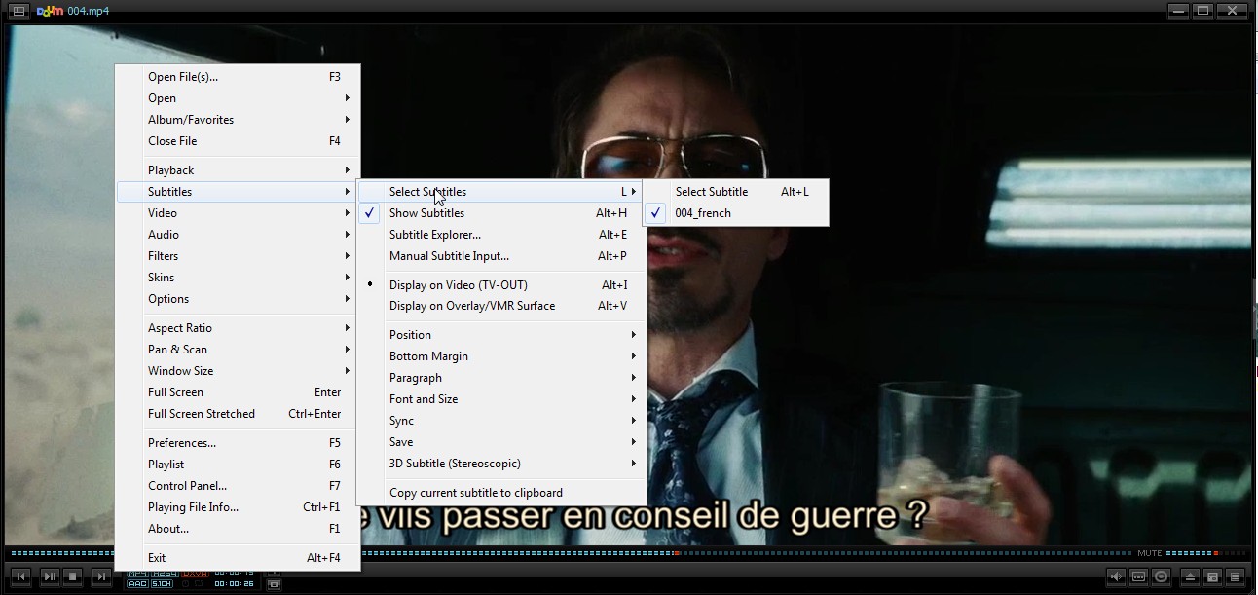Click the 004.mp4 title text
Image resolution: width=1258 pixels, height=595 pixels.
point(88,11)
